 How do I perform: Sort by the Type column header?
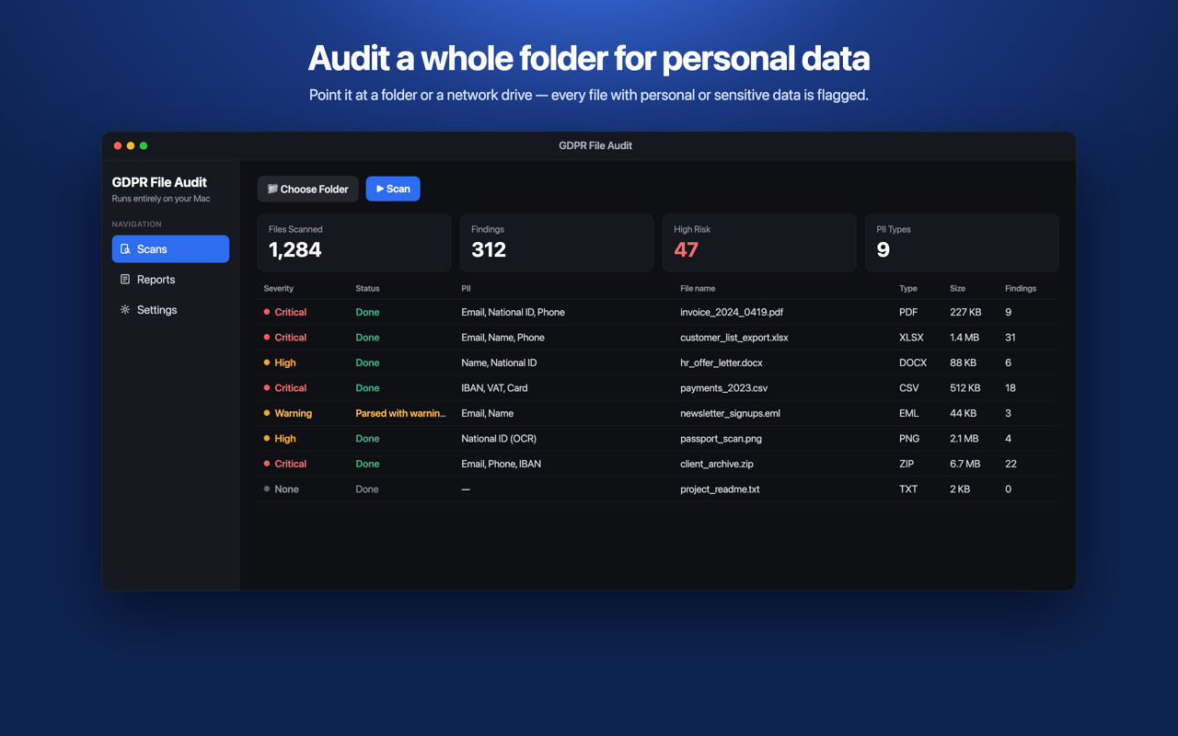(908, 288)
